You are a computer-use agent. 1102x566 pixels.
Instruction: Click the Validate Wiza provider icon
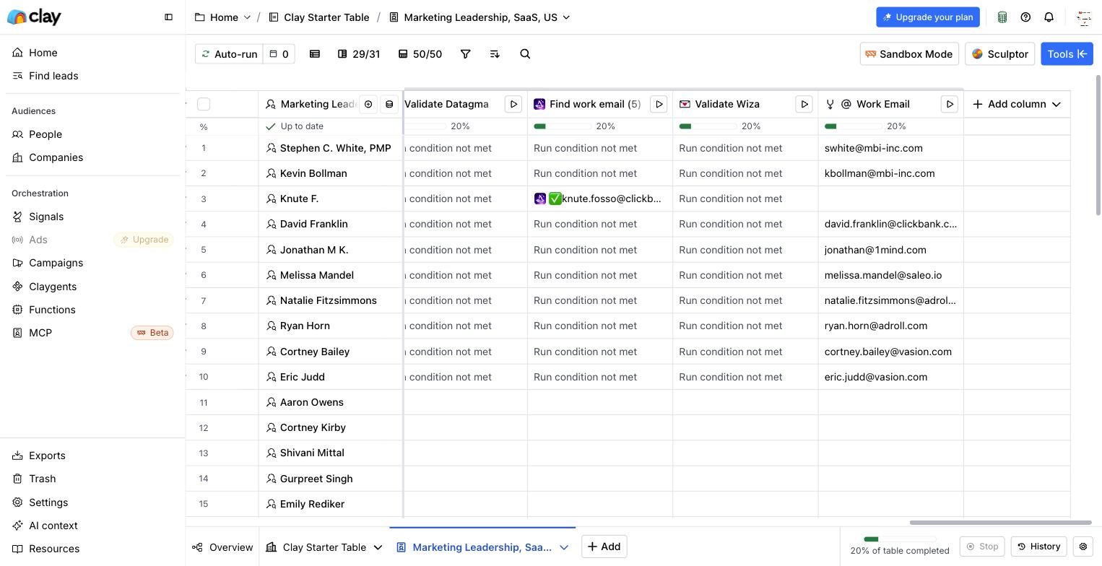point(685,104)
